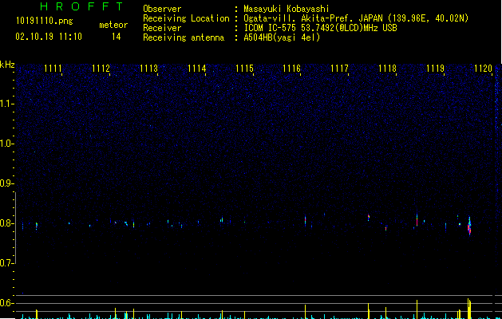Click the 1119 time marker
502x319 pixels.
(436, 69)
